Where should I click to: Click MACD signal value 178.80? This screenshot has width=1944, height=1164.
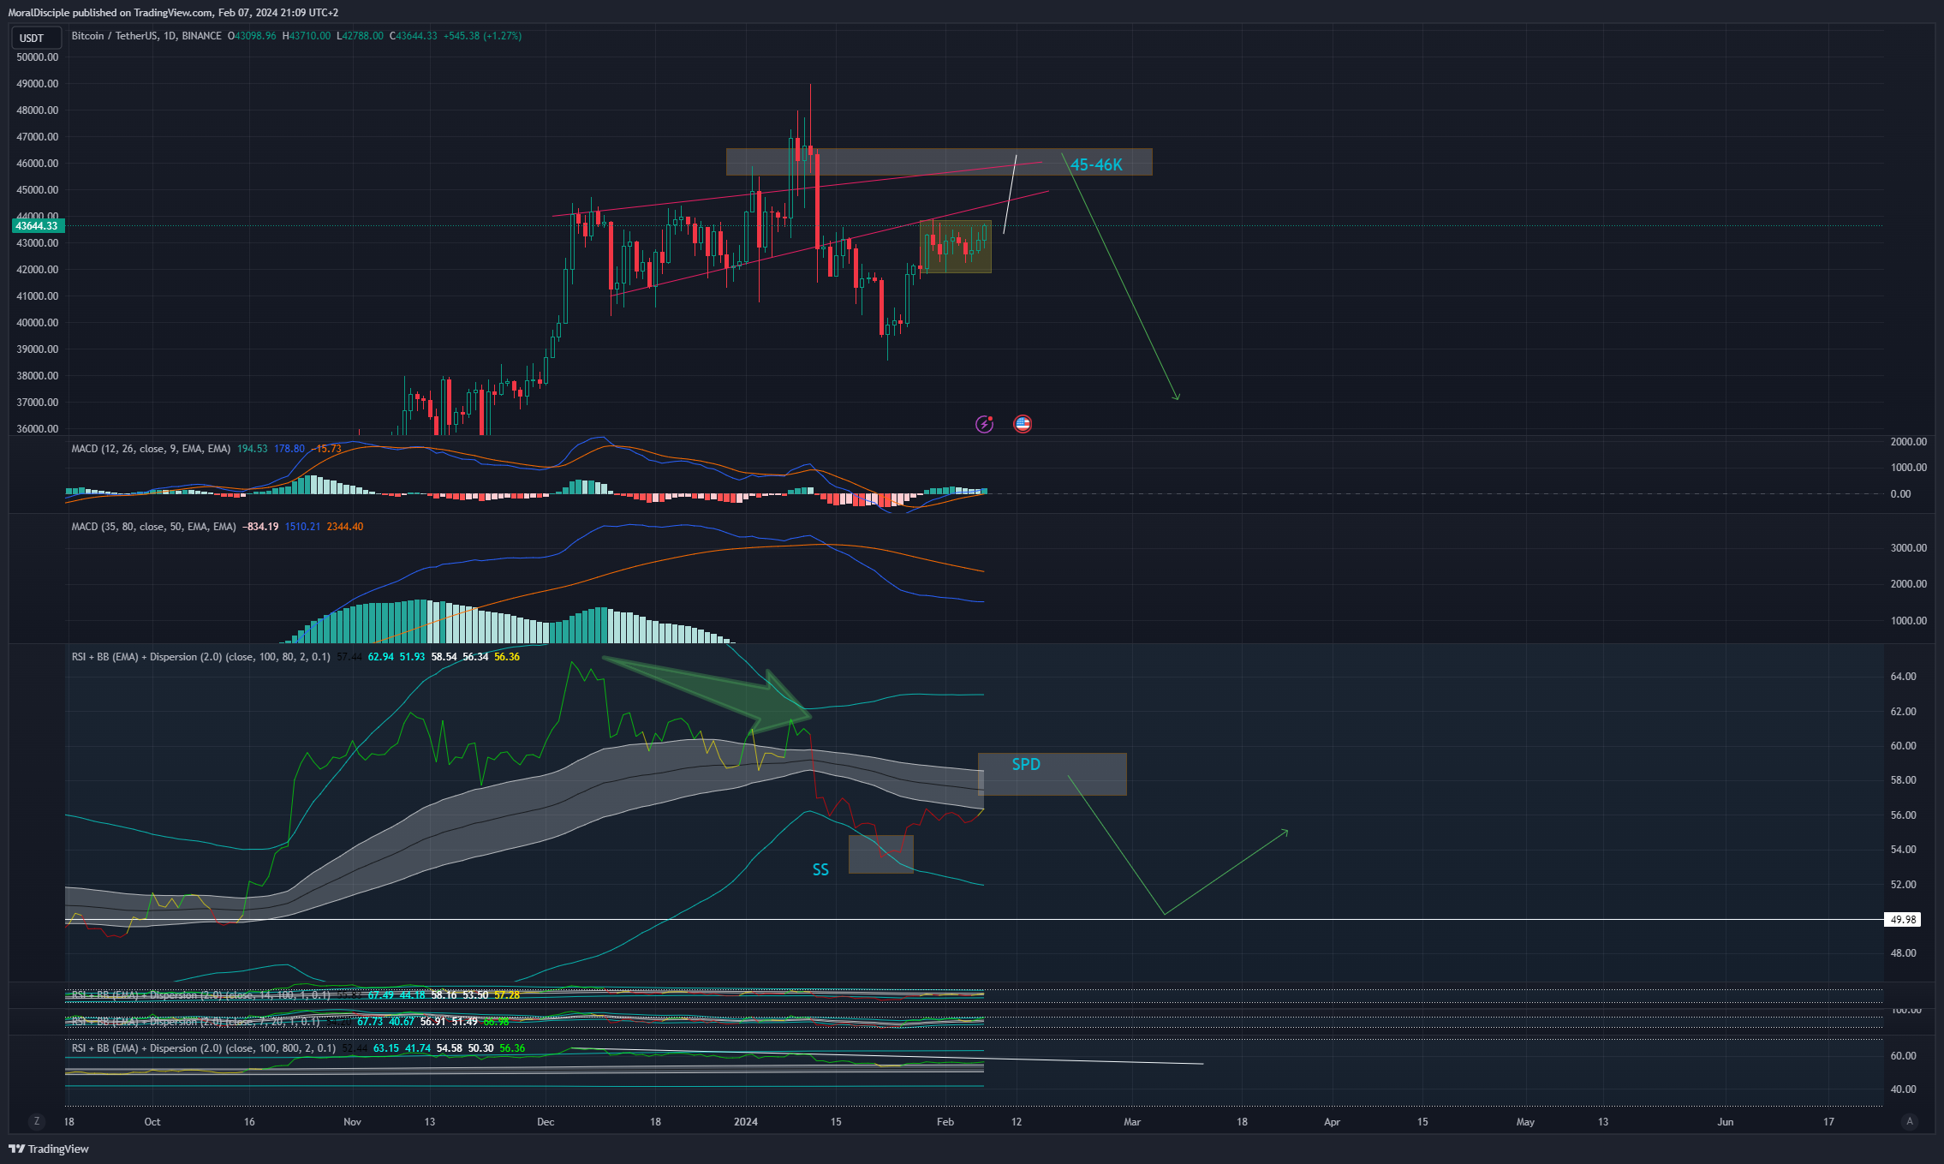point(289,449)
